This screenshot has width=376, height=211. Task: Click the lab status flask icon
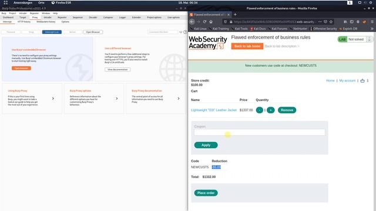click(x=370, y=39)
